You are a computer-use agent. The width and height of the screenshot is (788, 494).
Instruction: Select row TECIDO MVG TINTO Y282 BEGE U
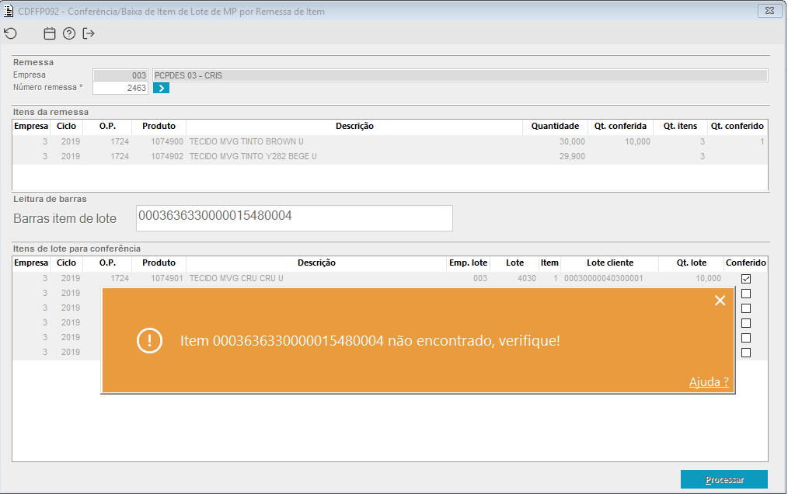coord(390,156)
